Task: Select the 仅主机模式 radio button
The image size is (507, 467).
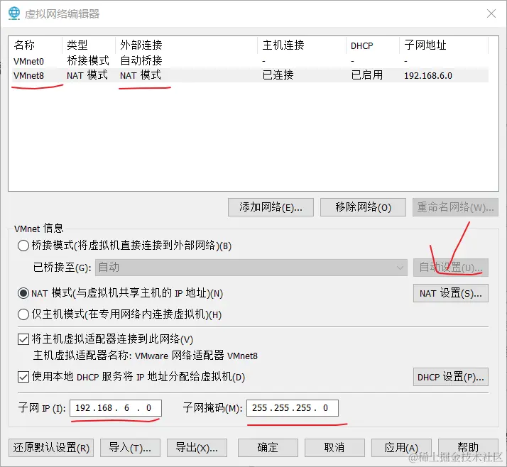Action: click(23, 314)
